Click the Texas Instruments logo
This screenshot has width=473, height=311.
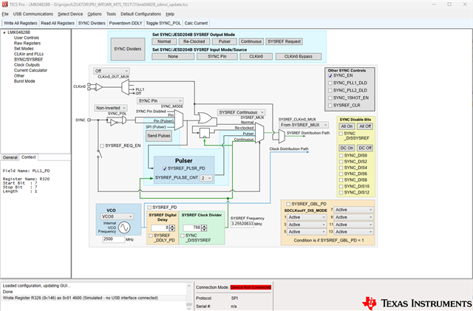pos(417,303)
